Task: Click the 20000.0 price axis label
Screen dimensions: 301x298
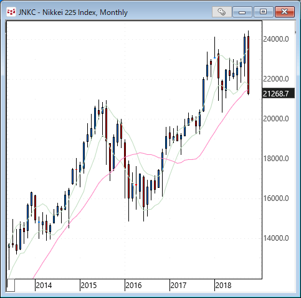Action: tap(276, 119)
